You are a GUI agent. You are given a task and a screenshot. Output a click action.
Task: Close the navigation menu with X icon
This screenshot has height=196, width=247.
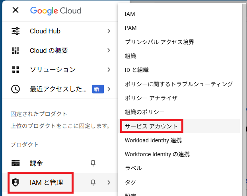click(16, 10)
